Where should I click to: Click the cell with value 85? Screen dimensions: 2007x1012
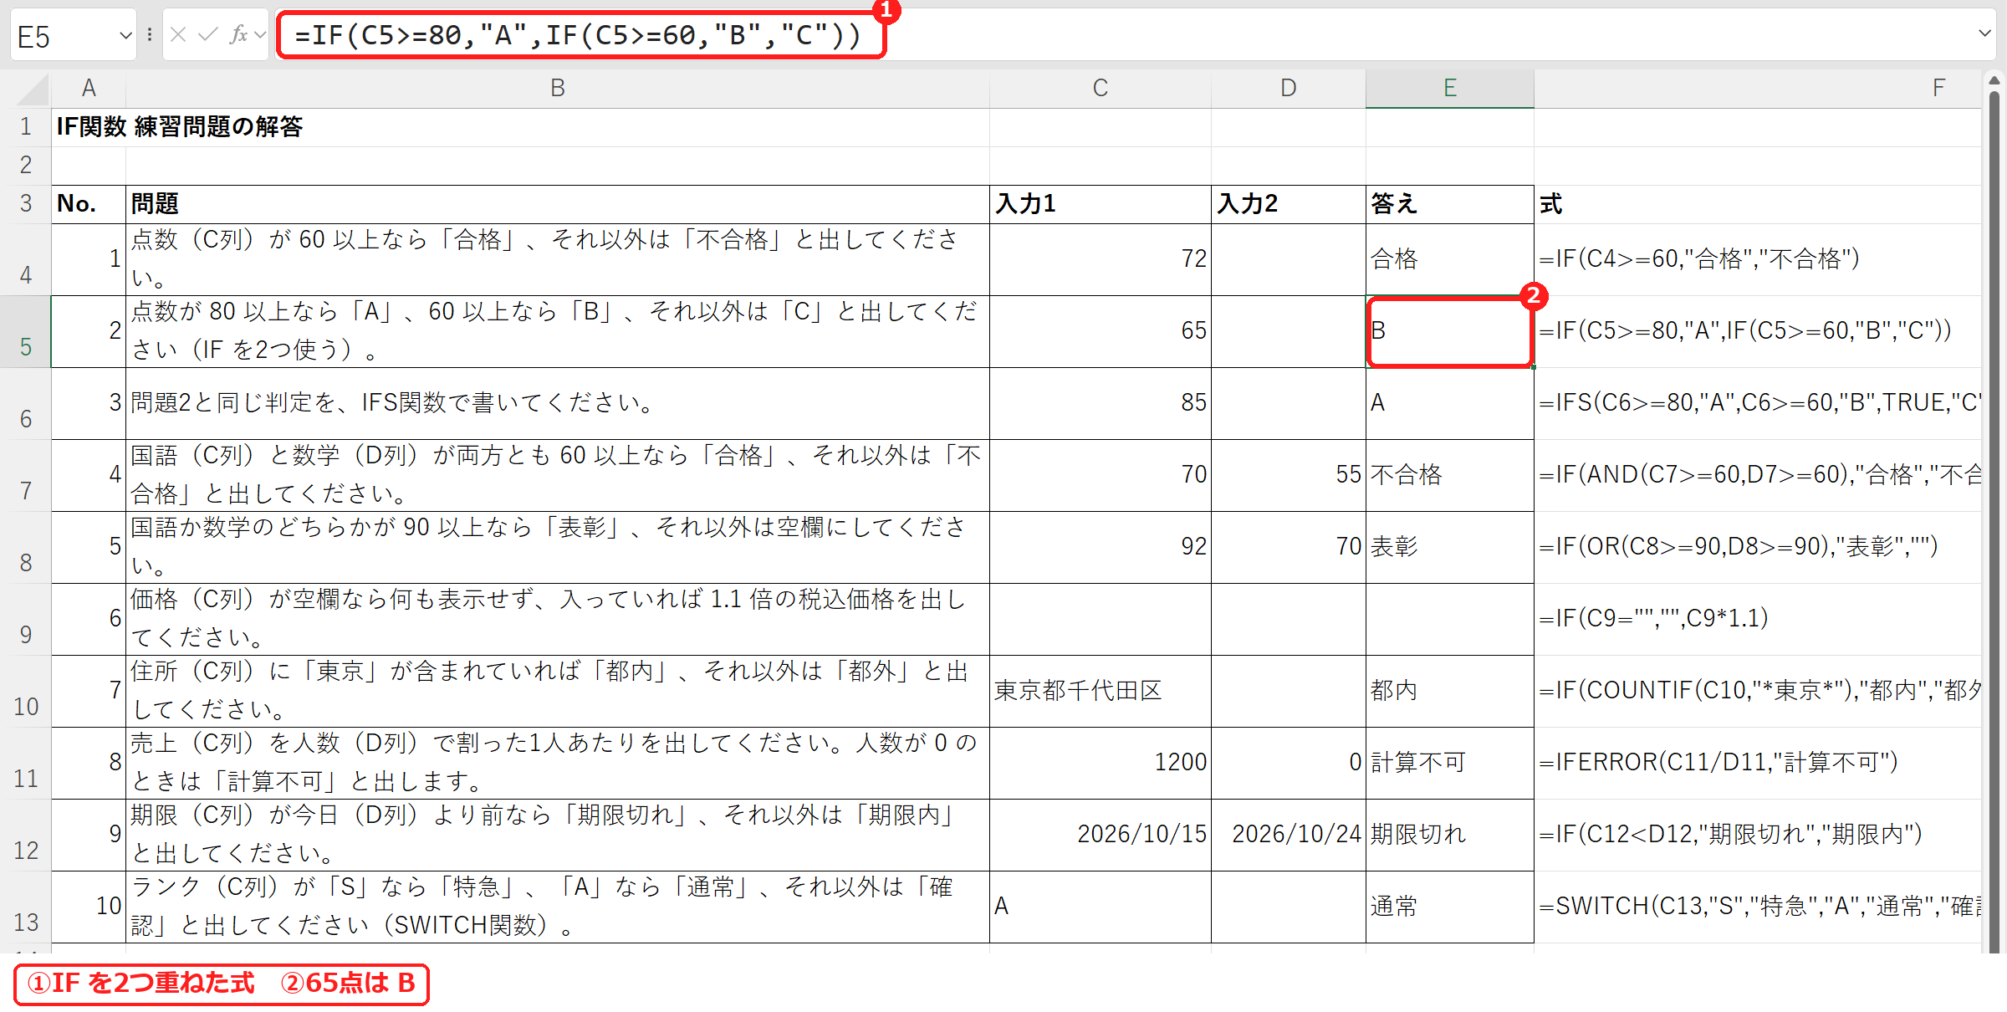[x=1101, y=403]
